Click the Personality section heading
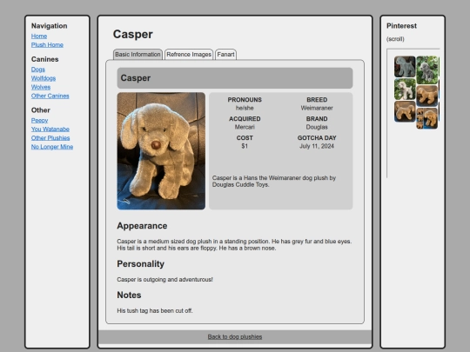 pos(141,264)
